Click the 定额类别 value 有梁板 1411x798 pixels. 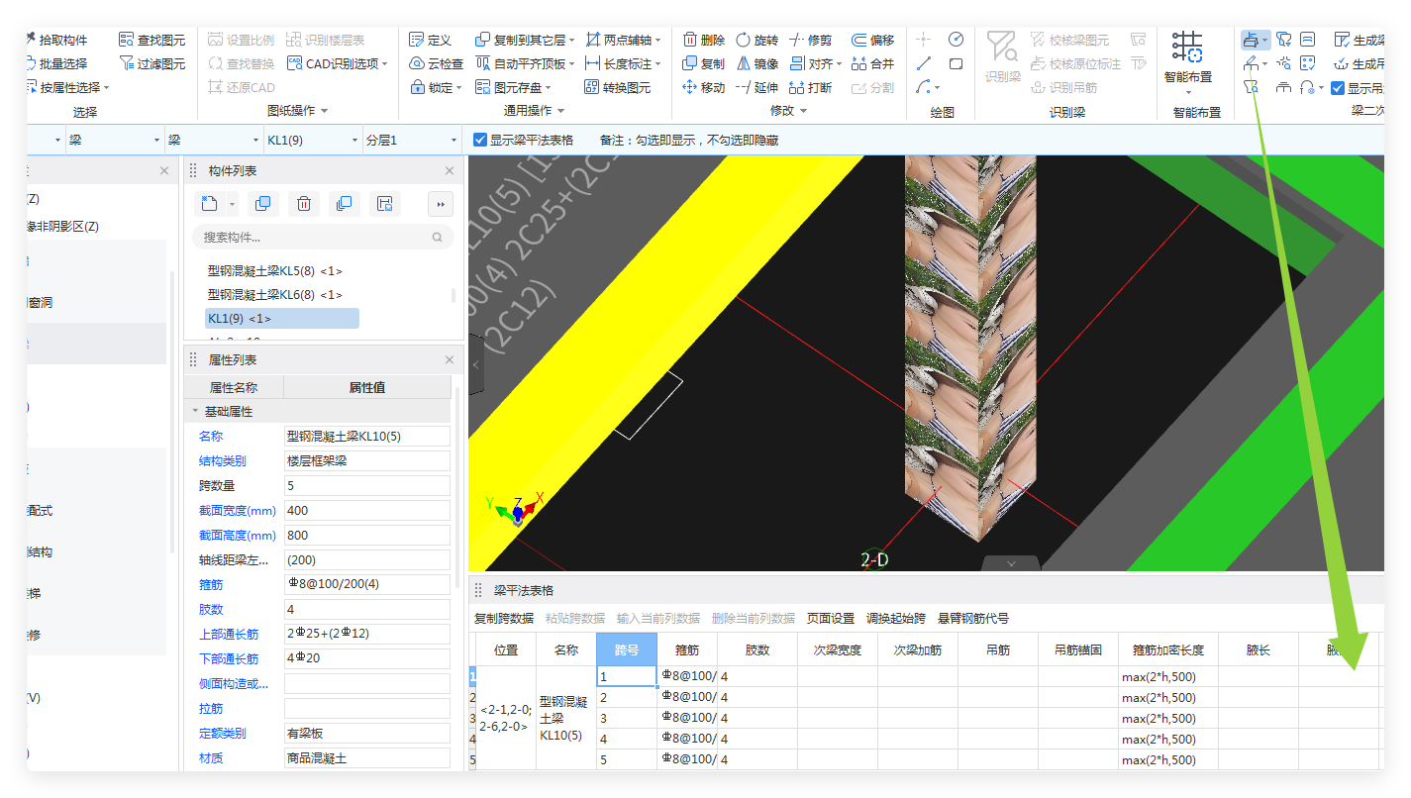(366, 733)
